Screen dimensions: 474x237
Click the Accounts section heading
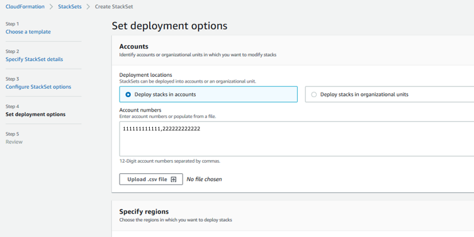pyautogui.click(x=134, y=47)
